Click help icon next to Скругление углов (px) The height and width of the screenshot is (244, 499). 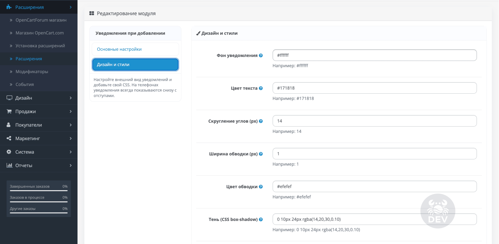pyautogui.click(x=261, y=121)
